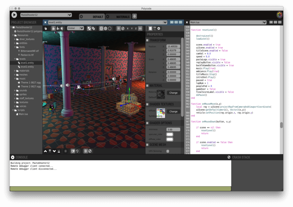Select the move transform tool
293x207 pixels.
53,28
